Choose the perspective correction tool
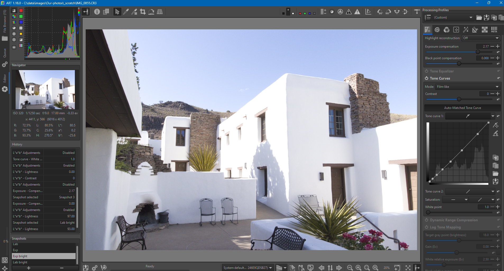 click(160, 12)
